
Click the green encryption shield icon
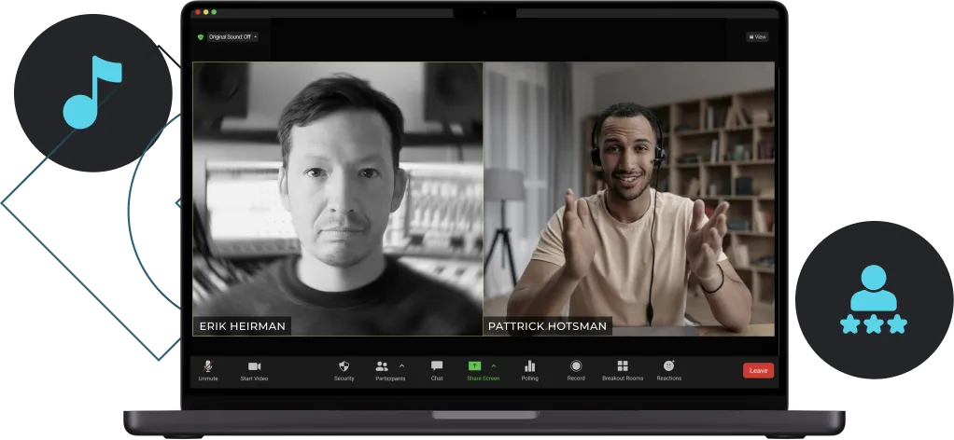pyautogui.click(x=201, y=36)
